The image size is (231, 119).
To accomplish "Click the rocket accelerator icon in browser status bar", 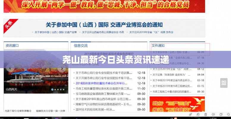I will [190, 115].
